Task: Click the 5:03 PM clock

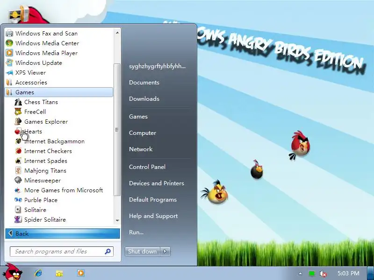Action: (348, 273)
